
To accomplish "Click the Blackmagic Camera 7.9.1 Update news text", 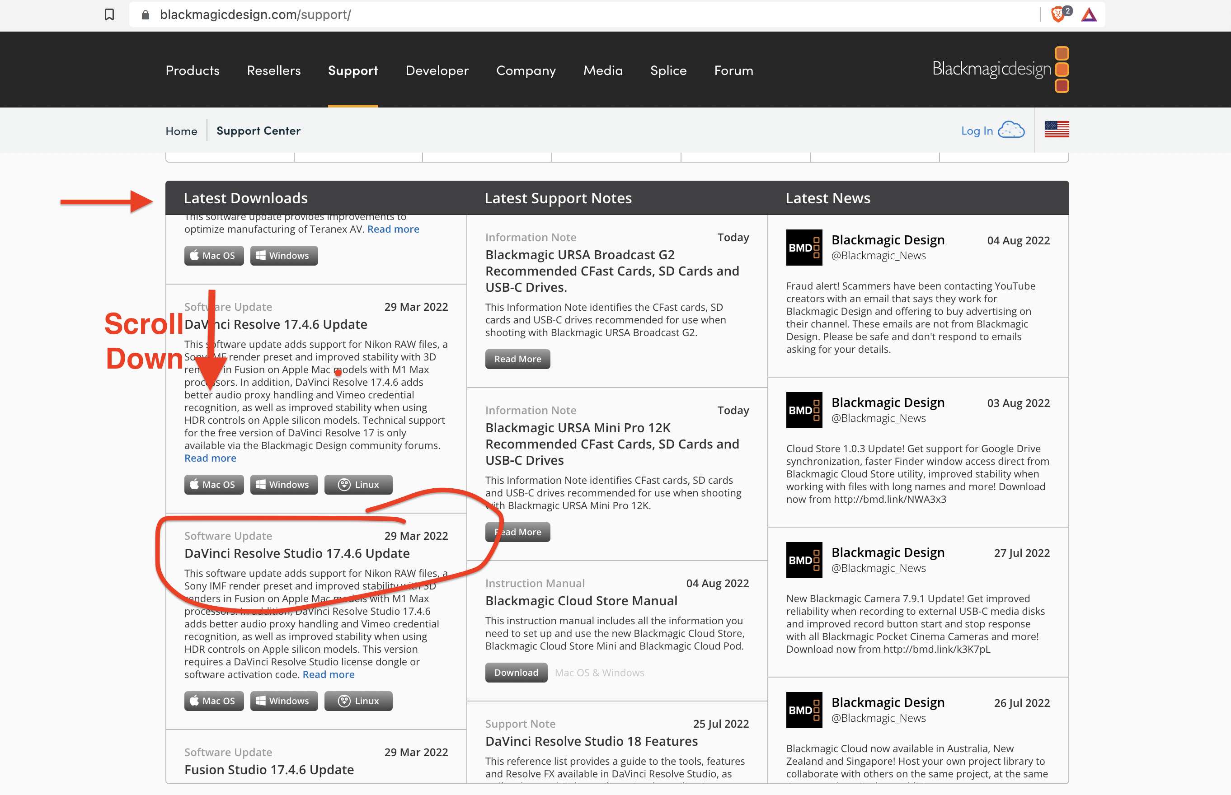I will click(x=916, y=624).
